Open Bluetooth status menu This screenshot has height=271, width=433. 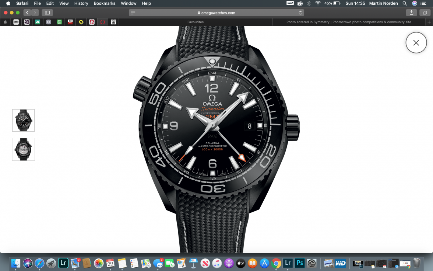[309, 3]
